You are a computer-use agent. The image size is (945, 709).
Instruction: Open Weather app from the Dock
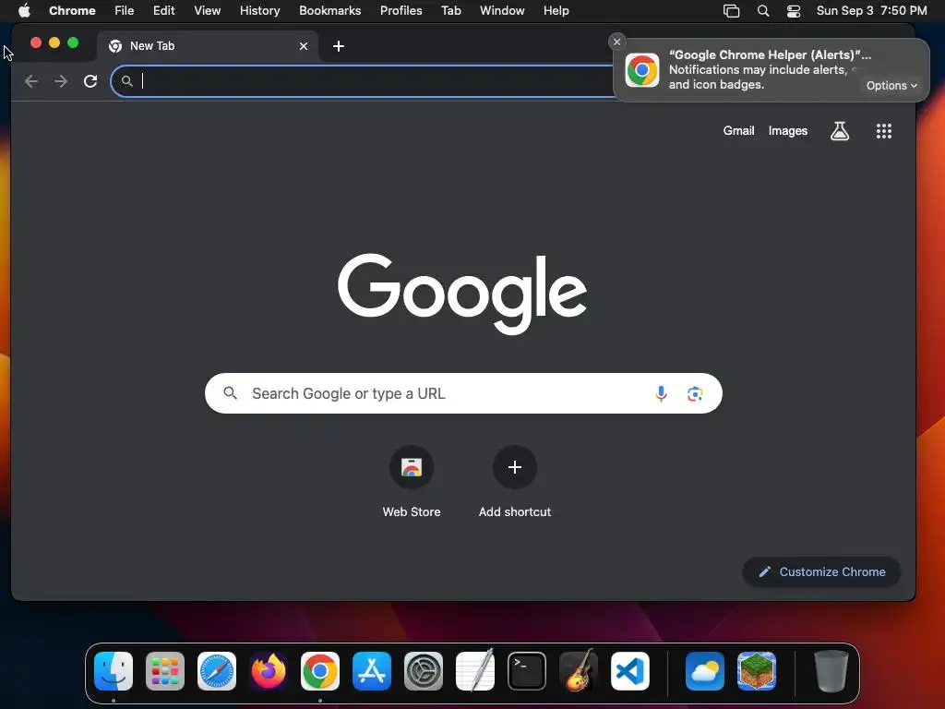point(704,671)
